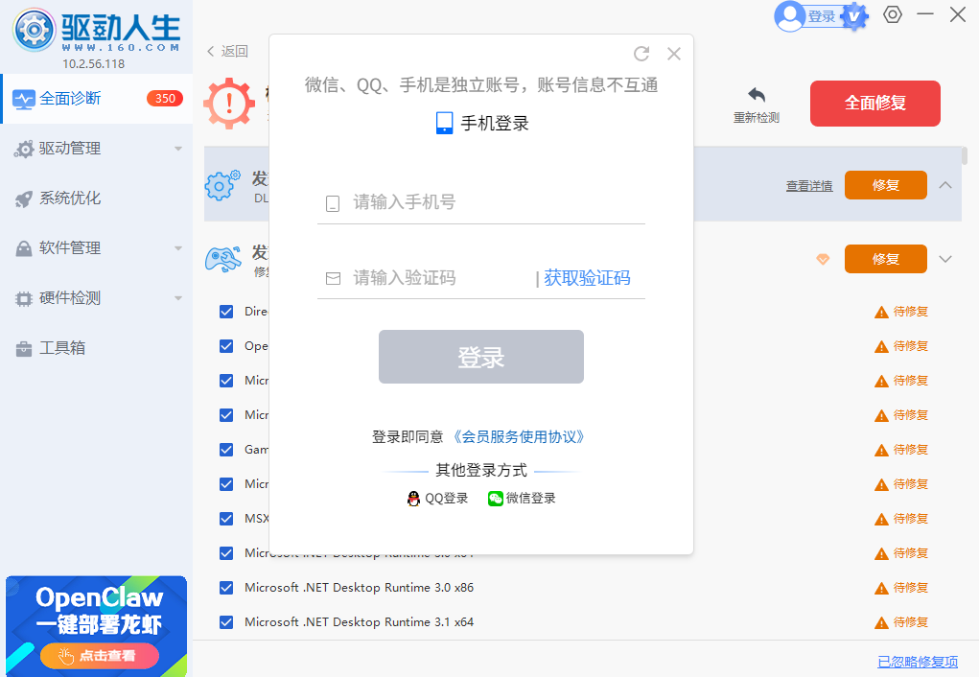
Task: Choose 微信登录 login option
Action: pyautogui.click(x=522, y=499)
